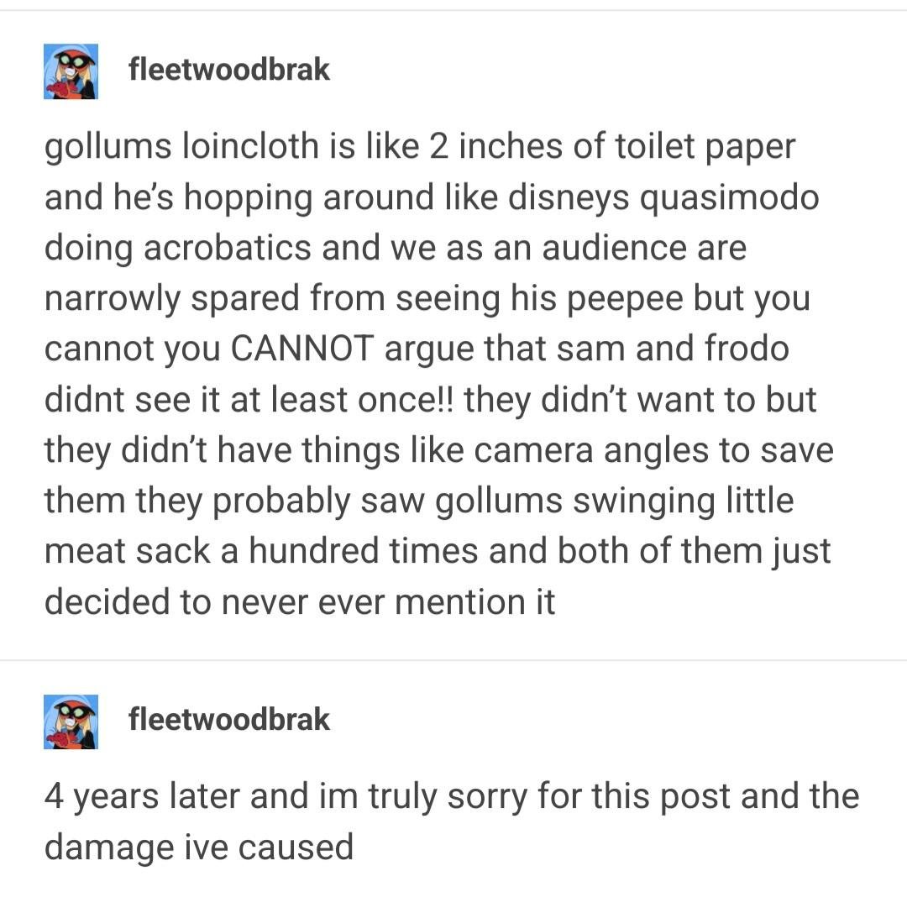The image size is (907, 913).
Task: Open the avatar of the original fleetwoodbrak post
Action: pyautogui.click(x=71, y=71)
